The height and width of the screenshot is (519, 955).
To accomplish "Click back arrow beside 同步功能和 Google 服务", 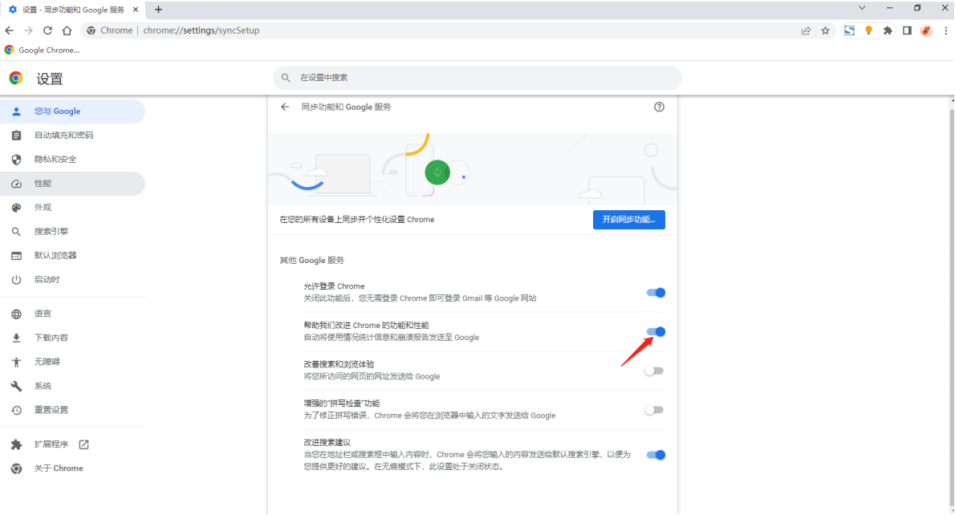I will click(x=285, y=107).
